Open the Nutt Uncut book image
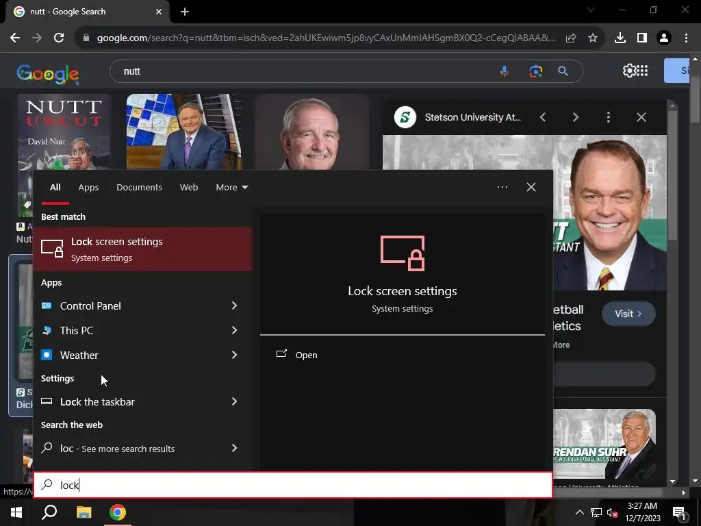 [x=63, y=131]
